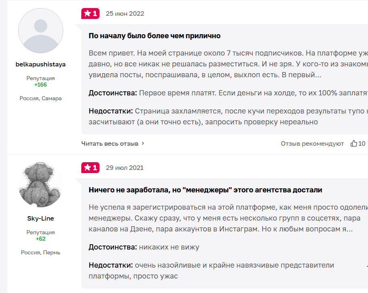
Task: Click the '+166' reputation score
Action: pyautogui.click(x=40, y=85)
